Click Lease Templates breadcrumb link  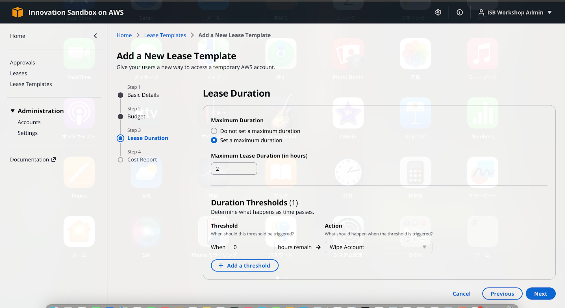(x=165, y=35)
